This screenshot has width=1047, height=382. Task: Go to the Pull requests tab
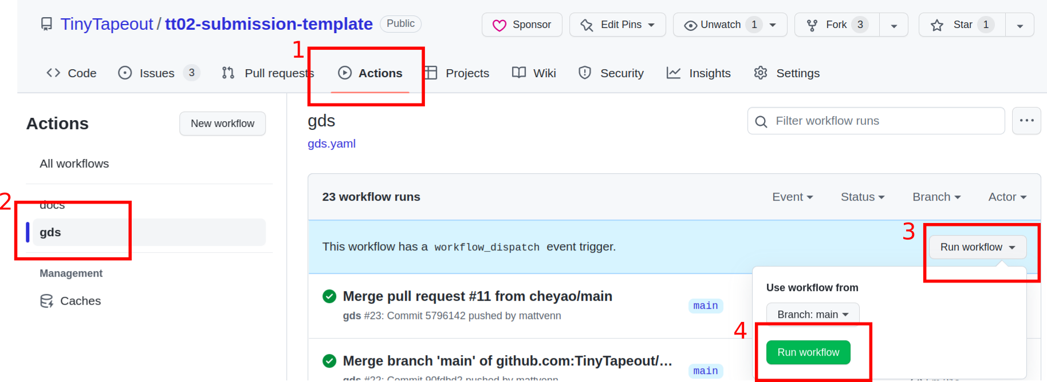268,73
